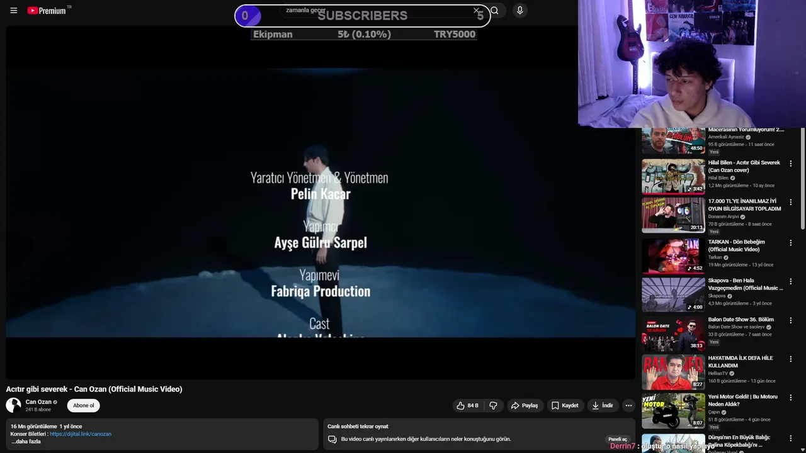Click the search magnifier button
The width and height of the screenshot is (806, 453).
pyautogui.click(x=494, y=11)
